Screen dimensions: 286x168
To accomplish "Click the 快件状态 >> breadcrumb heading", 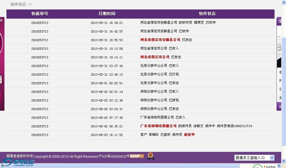I will [x=21, y=4].
